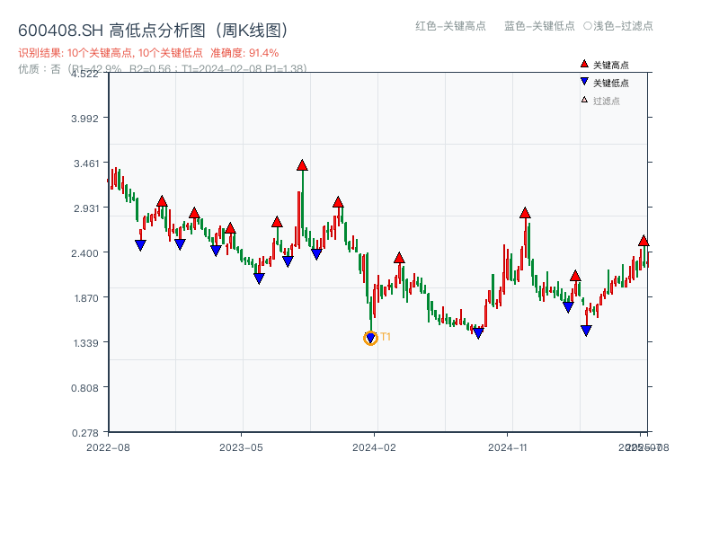Click the 准确度: 91.4% text
This screenshot has width=719, height=539.
244,53
